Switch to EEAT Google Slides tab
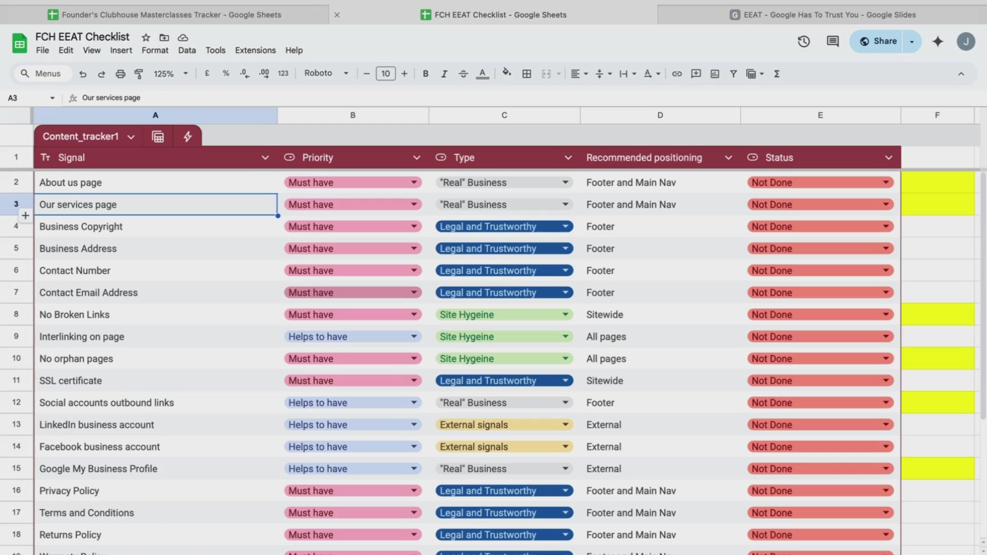987x555 pixels. click(822, 15)
